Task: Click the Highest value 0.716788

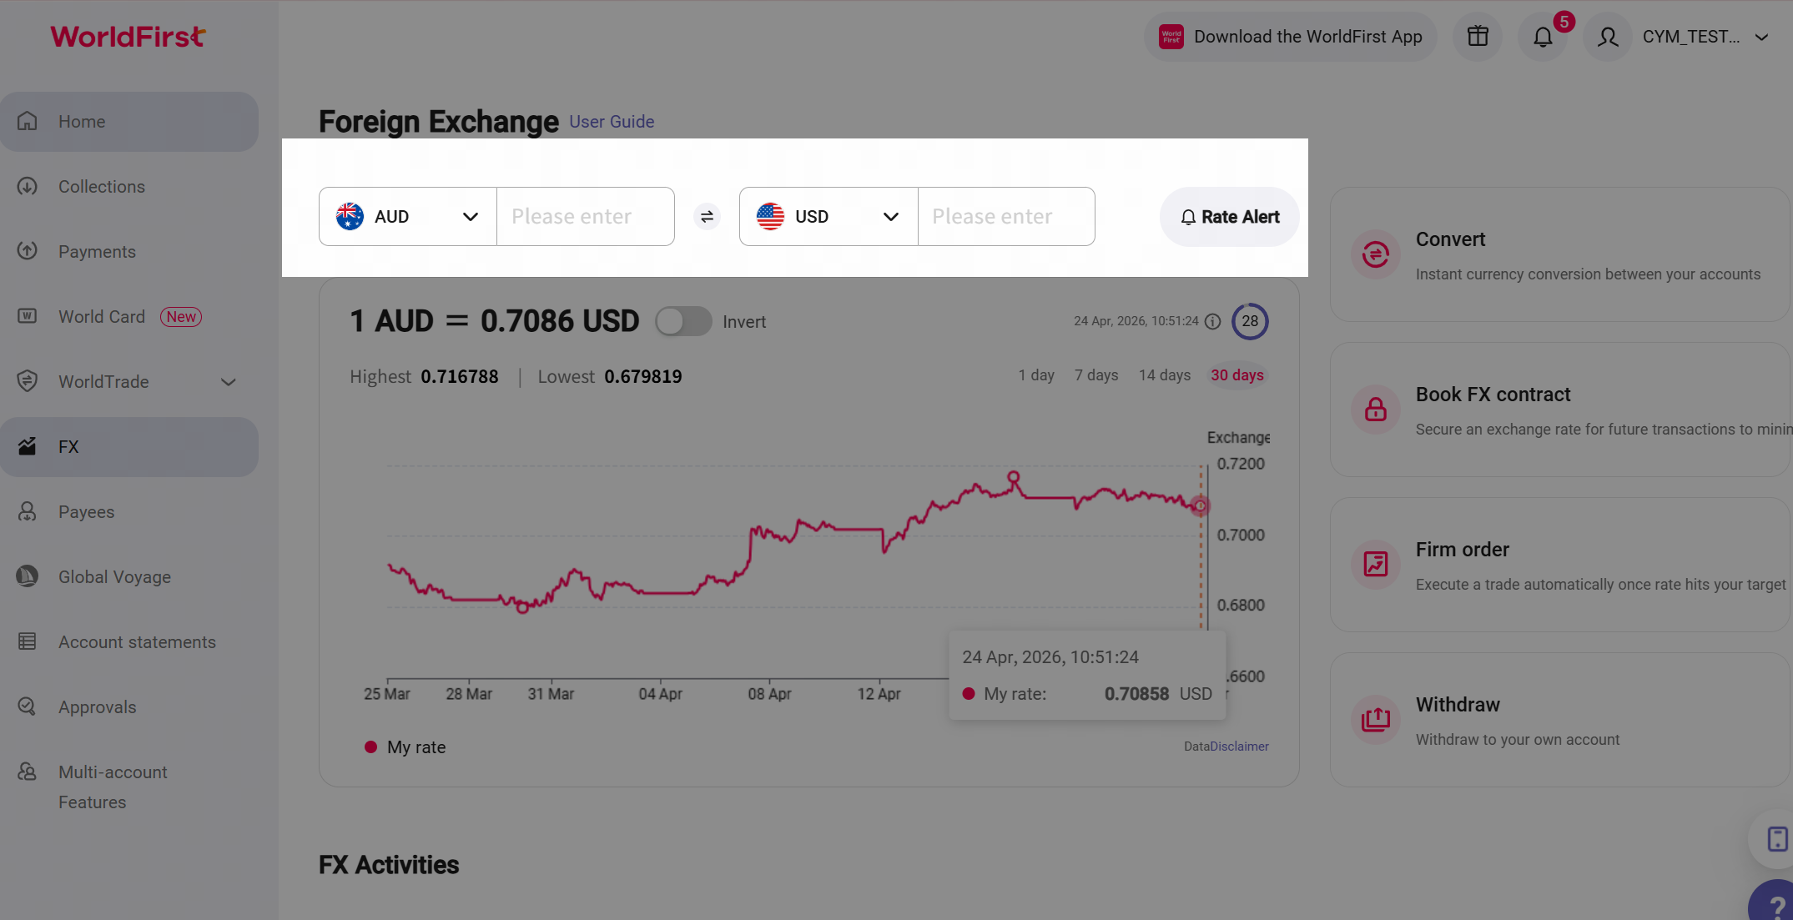Action: tap(460, 377)
